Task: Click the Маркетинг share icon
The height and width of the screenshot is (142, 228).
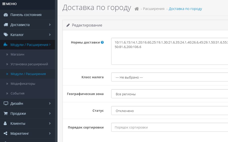Action: tap(6, 133)
